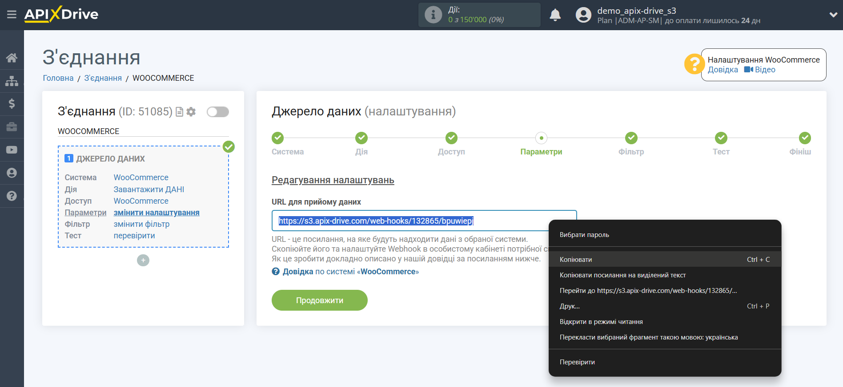Click the actions counter 0 з 150'000

pos(476,20)
